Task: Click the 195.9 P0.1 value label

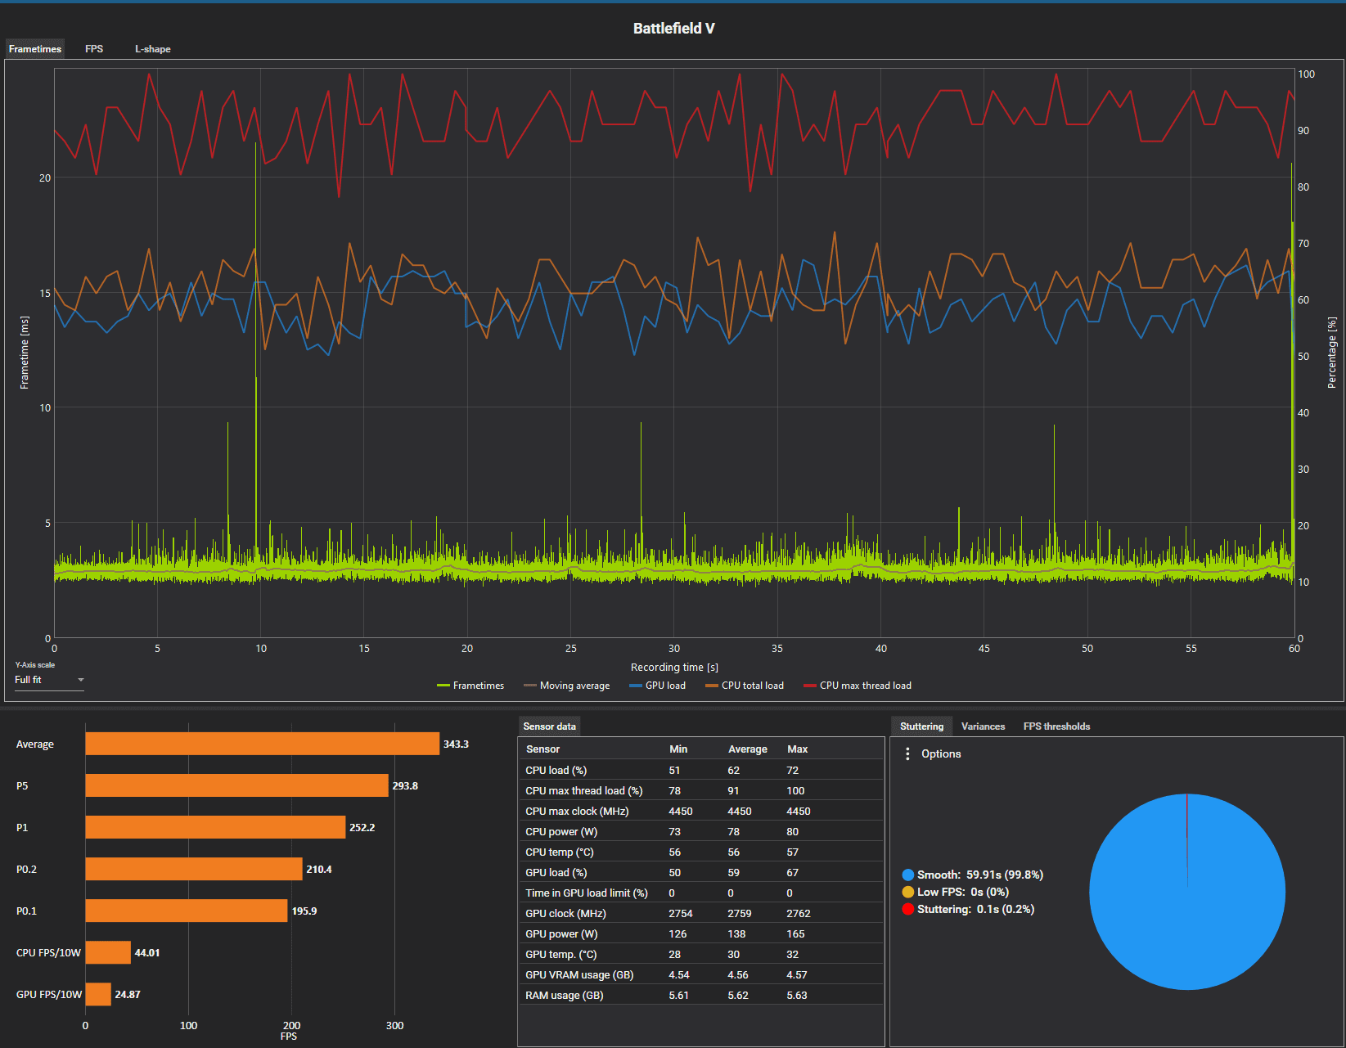Action: [x=304, y=911]
